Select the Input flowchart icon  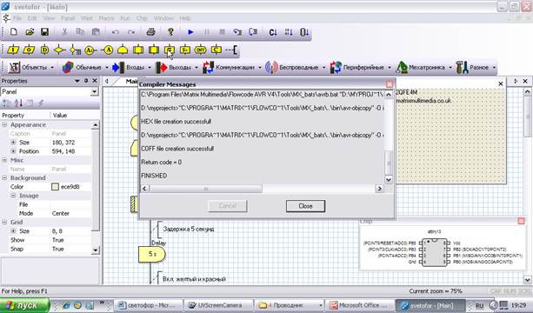13,50
